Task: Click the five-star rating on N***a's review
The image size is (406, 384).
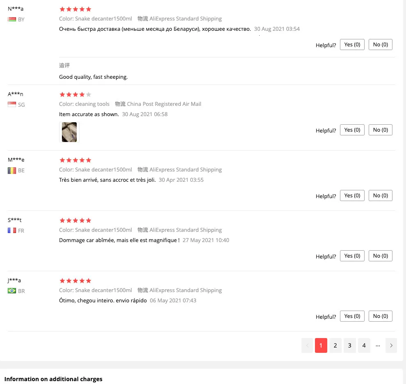Action: click(x=75, y=9)
